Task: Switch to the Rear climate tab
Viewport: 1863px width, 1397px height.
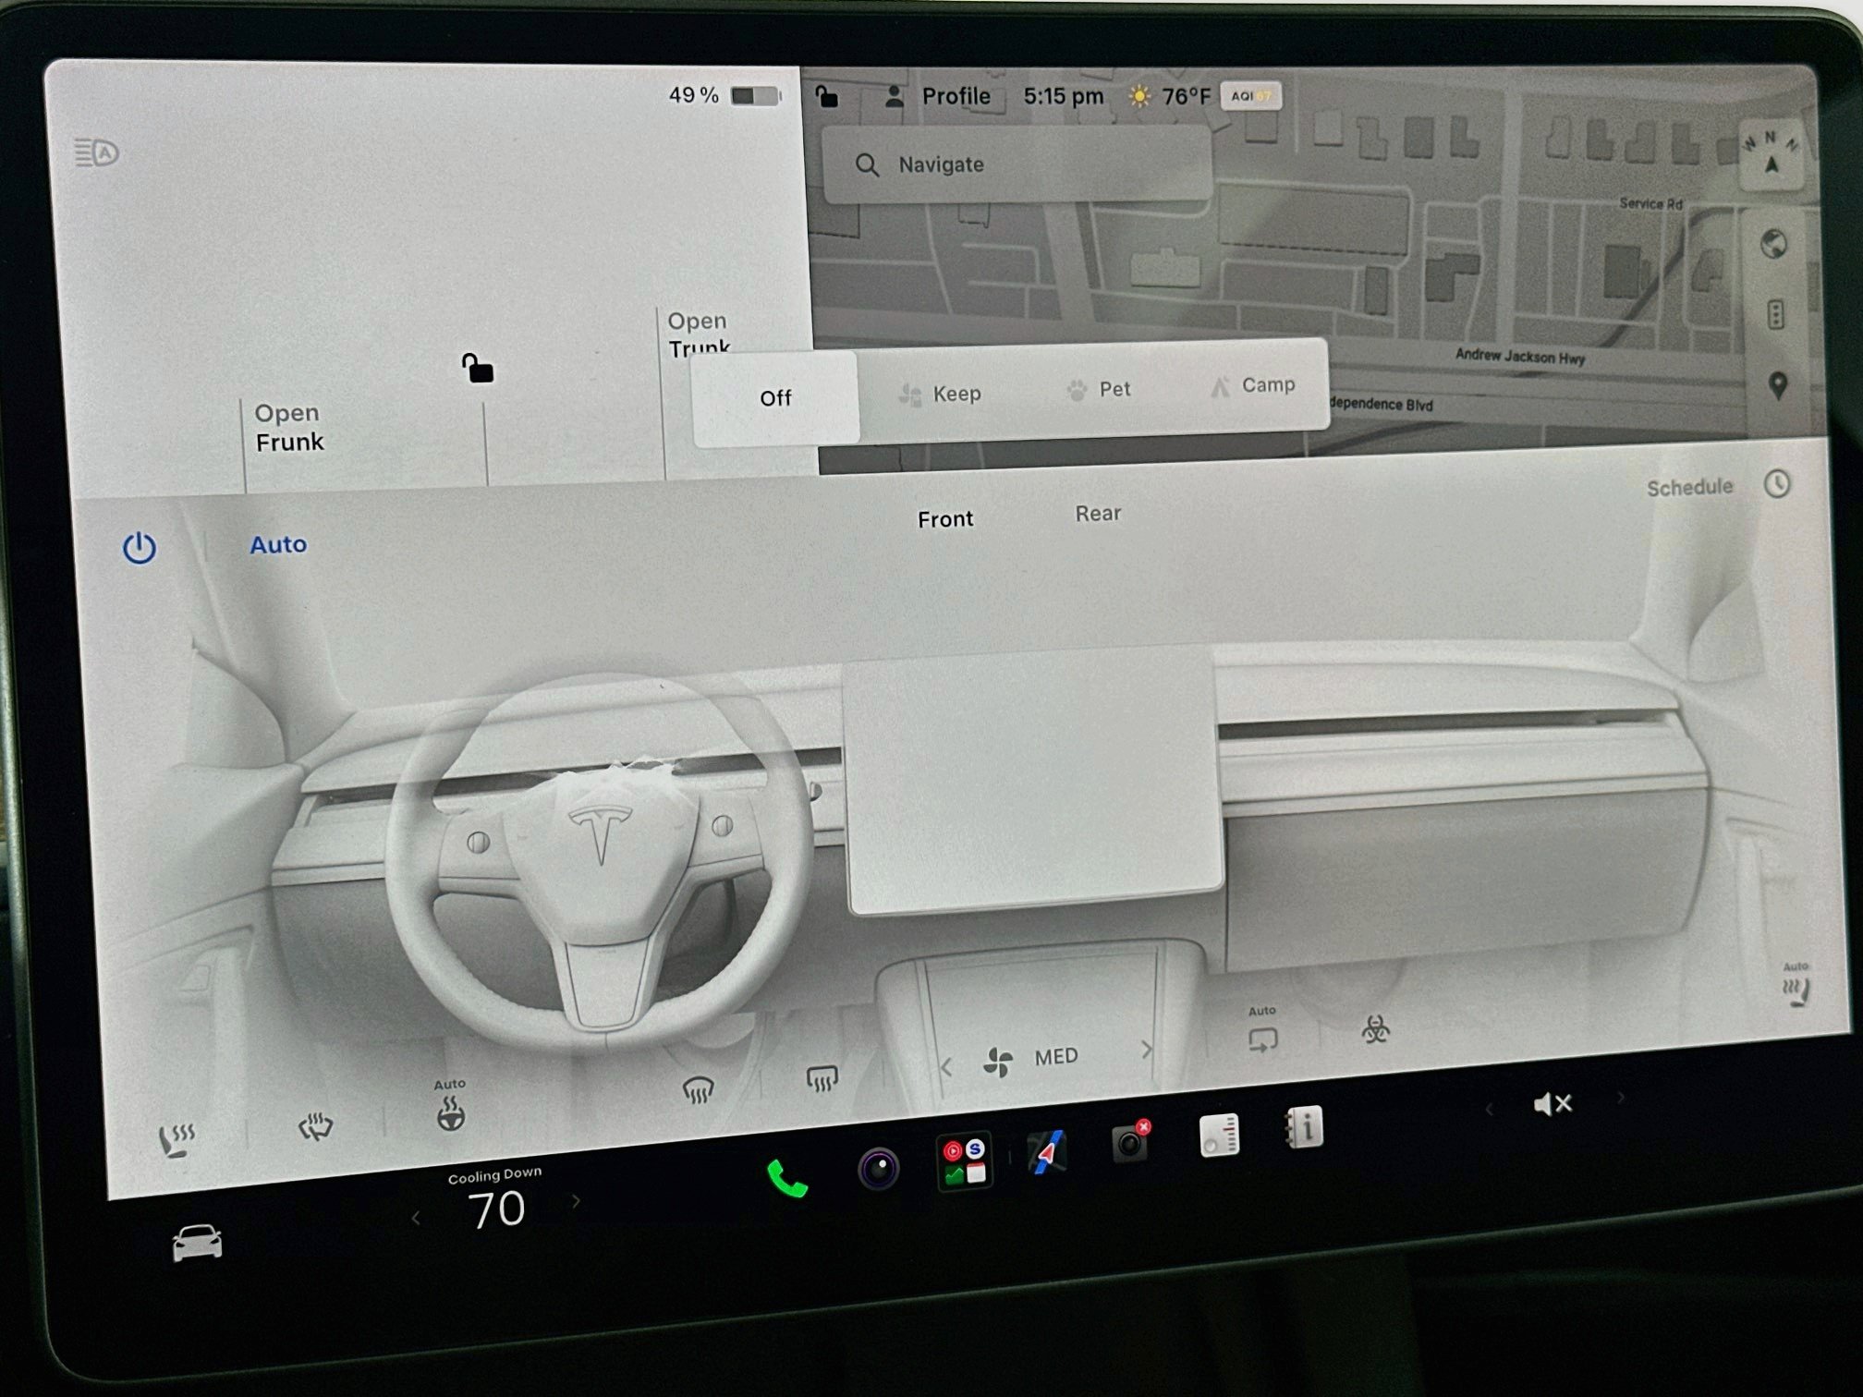Action: coord(1098,514)
